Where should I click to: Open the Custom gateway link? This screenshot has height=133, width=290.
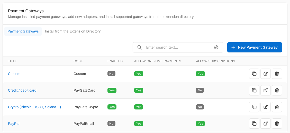14,74
